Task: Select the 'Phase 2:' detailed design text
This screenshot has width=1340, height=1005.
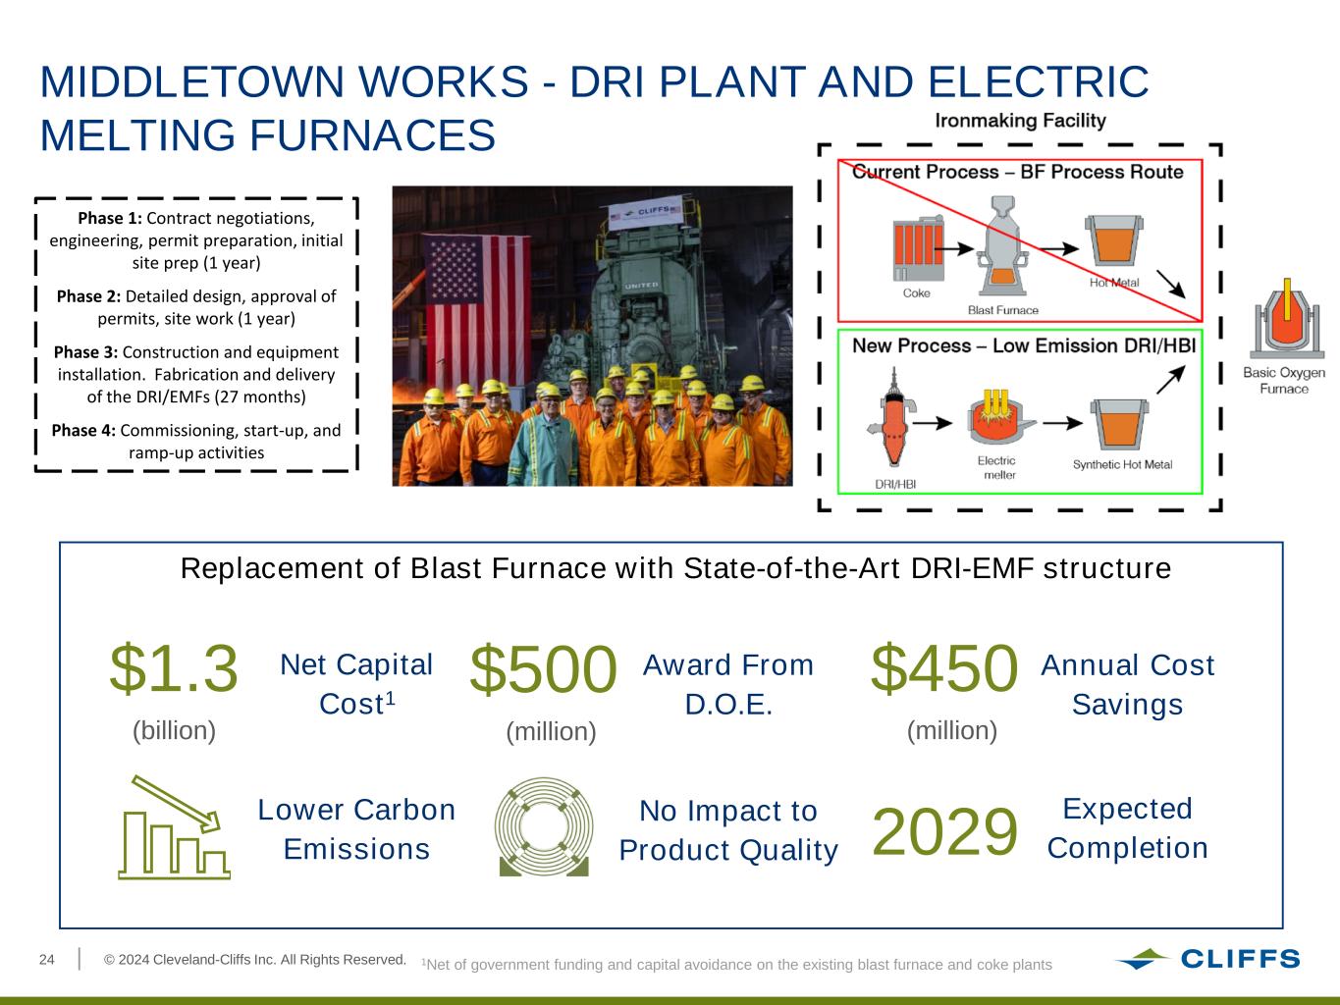Action: [196, 307]
